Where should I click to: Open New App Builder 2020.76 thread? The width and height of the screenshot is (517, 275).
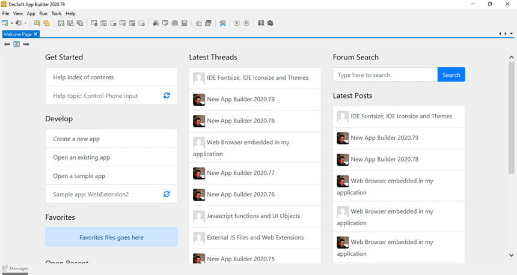[x=255, y=195]
